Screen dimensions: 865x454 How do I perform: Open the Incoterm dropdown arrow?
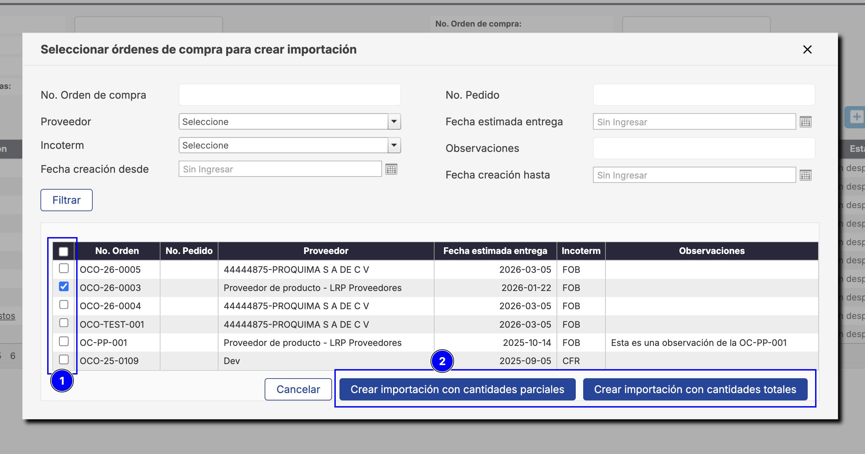click(x=394, y=145)
